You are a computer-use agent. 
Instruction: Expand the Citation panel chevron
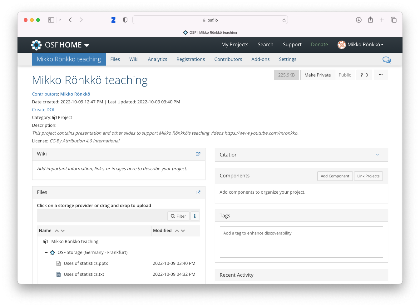click(378, 155)
